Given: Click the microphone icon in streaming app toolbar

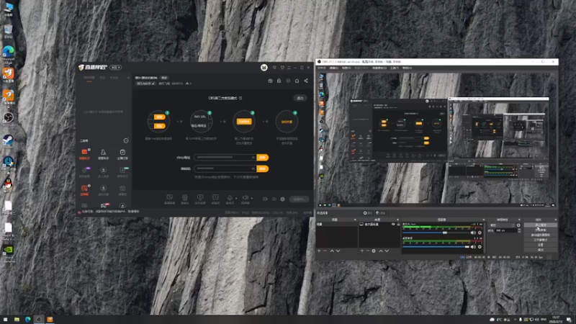Looking at the screenshot, I should click(230, 198).
